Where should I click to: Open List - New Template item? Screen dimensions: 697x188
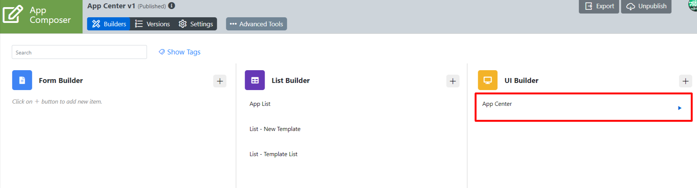(x=275, y=129)
